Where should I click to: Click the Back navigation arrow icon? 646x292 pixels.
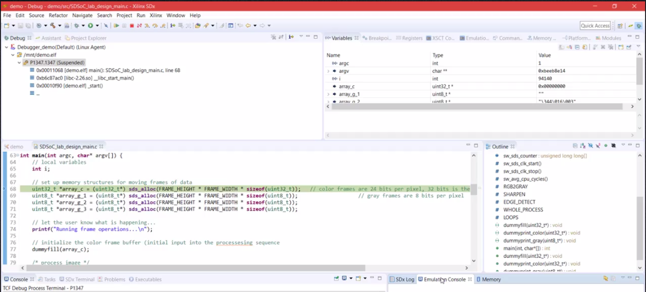[248, 25]
